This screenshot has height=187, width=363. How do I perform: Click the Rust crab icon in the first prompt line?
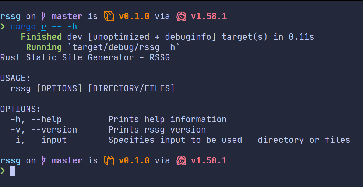(181, 17)
